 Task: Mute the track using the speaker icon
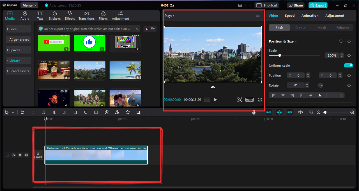[x=26, y=155]
